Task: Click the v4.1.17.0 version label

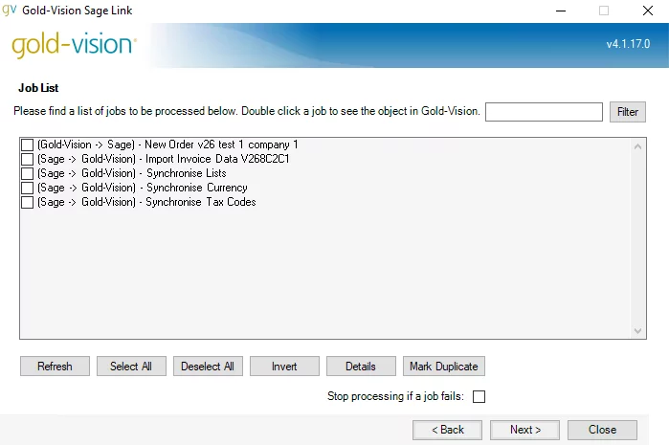Action: [628, 44]
